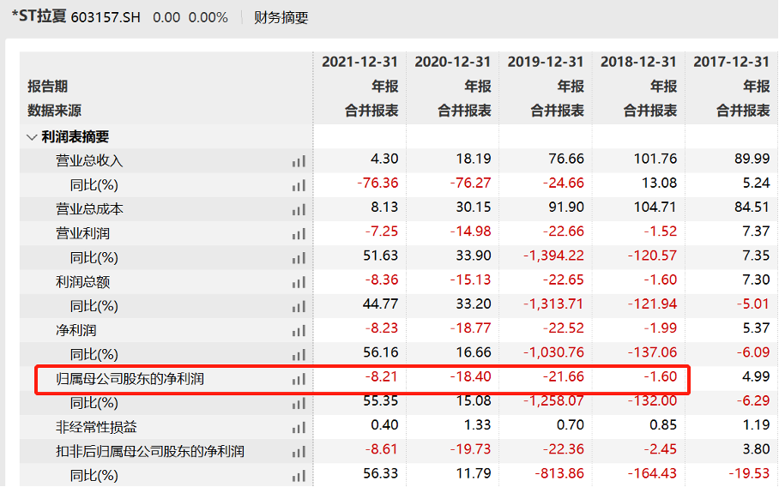Click chart icon for 非经常性损益 row

pyautogui.click(x=298, y=427)
